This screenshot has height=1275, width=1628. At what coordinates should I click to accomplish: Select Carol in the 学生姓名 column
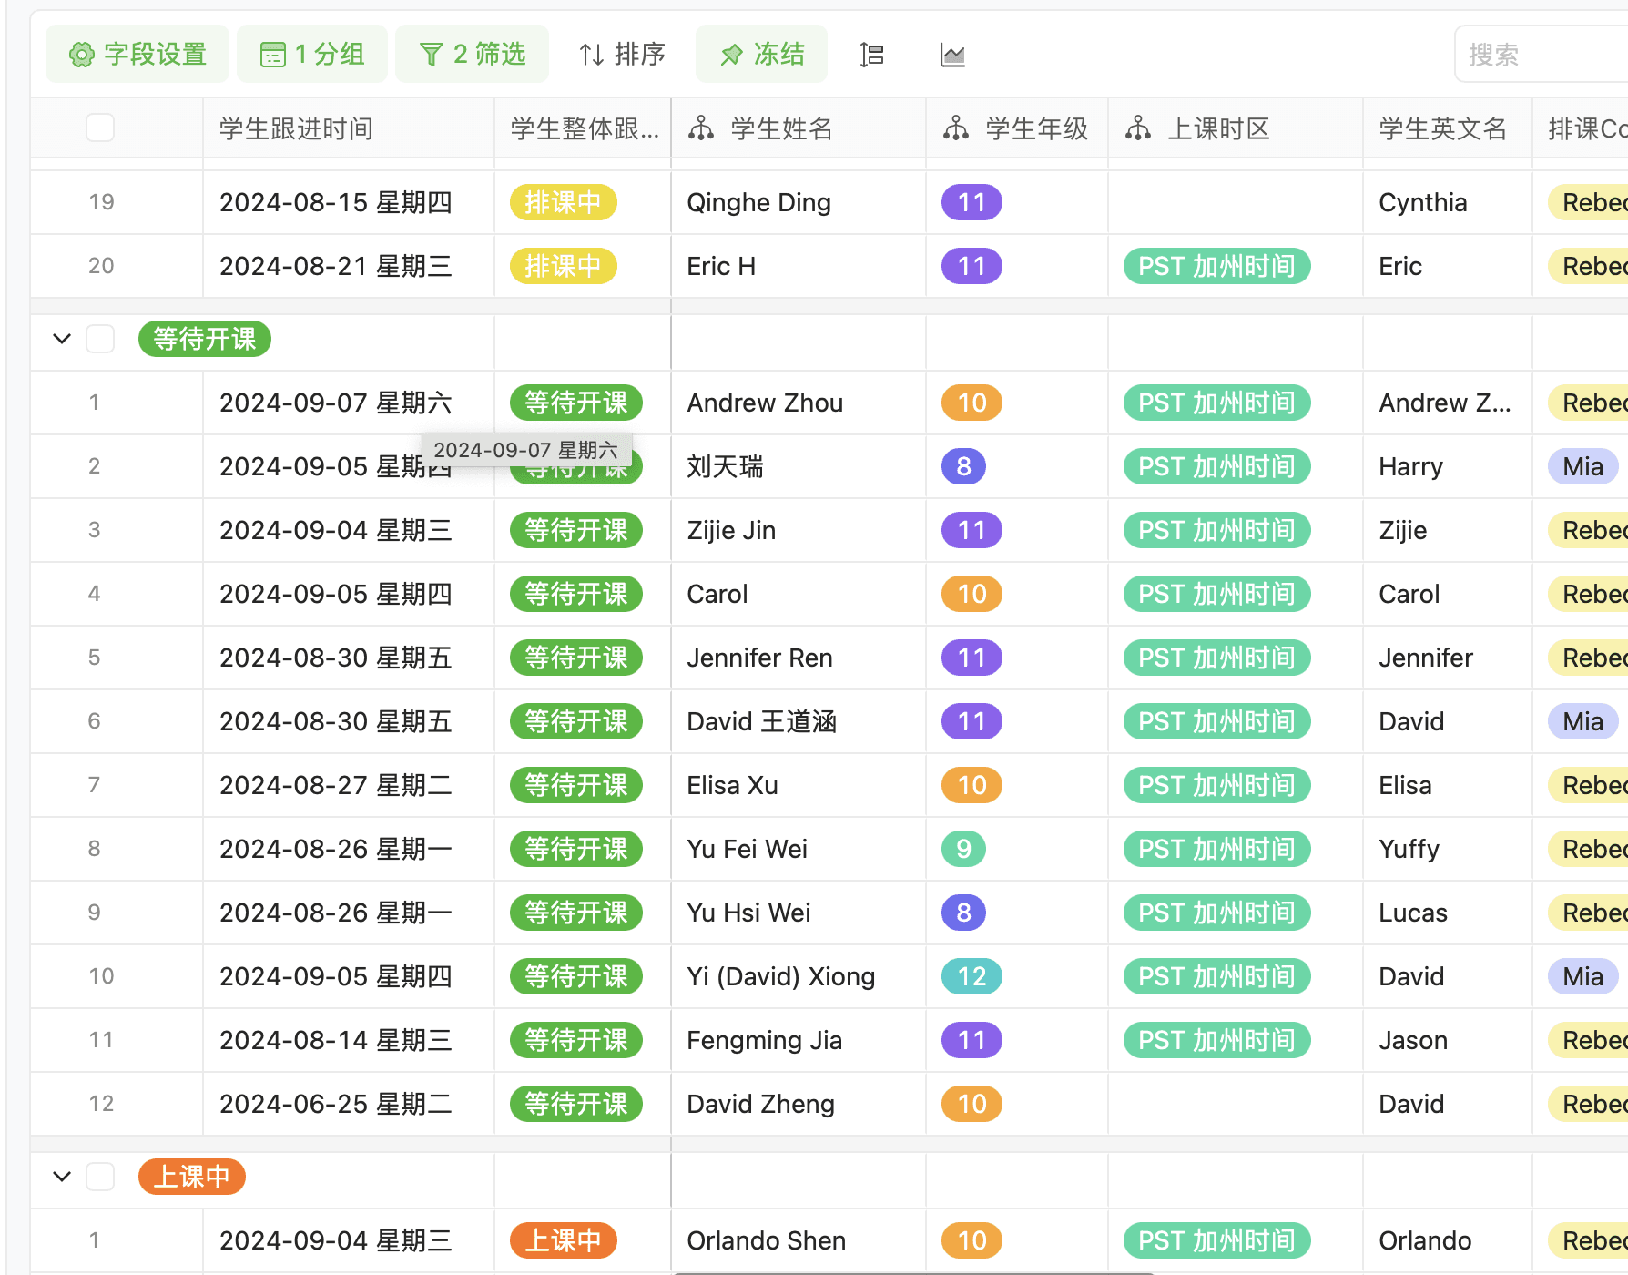799,594
